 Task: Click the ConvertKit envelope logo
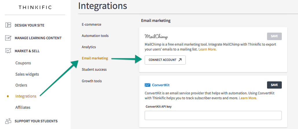tap(148, 85)
